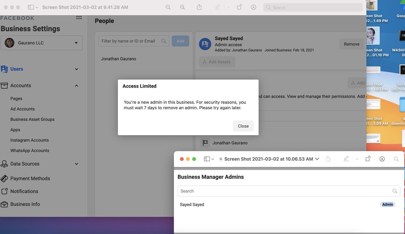Click Remove button for Sayed Sayed
Screen dimensions: 405x234
pos(352,44)
